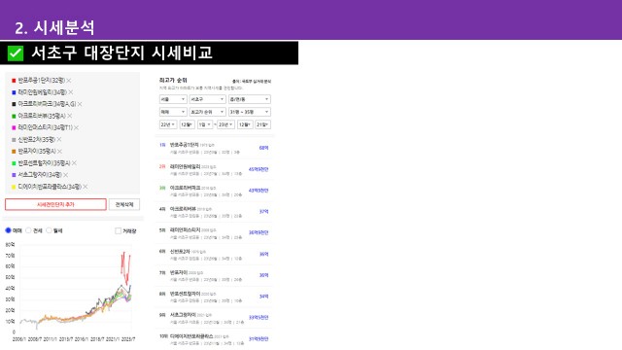Select the 매매 radio button
Screen dimensions: 622x350
coord(8,230)
